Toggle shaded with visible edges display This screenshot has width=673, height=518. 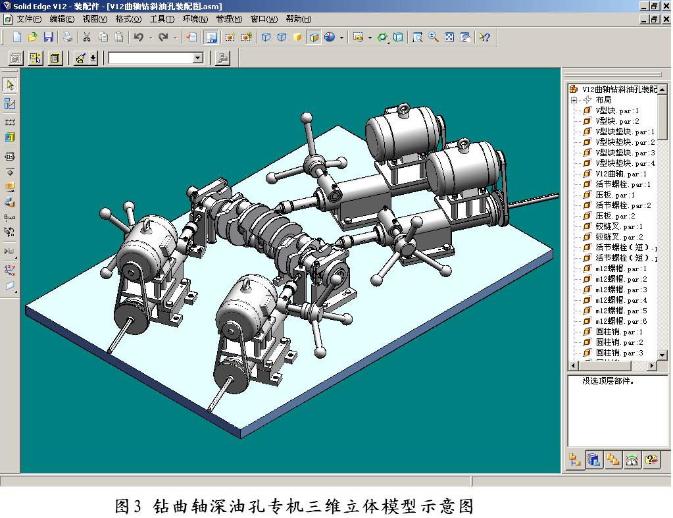pos(314,38)
